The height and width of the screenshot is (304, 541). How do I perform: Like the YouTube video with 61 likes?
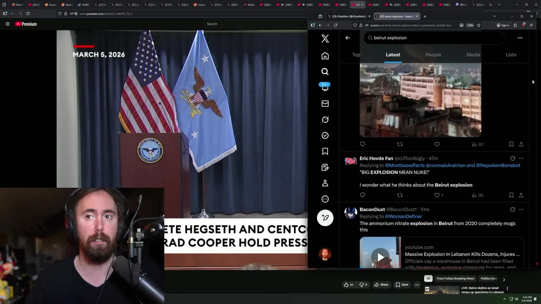[349, 285]
